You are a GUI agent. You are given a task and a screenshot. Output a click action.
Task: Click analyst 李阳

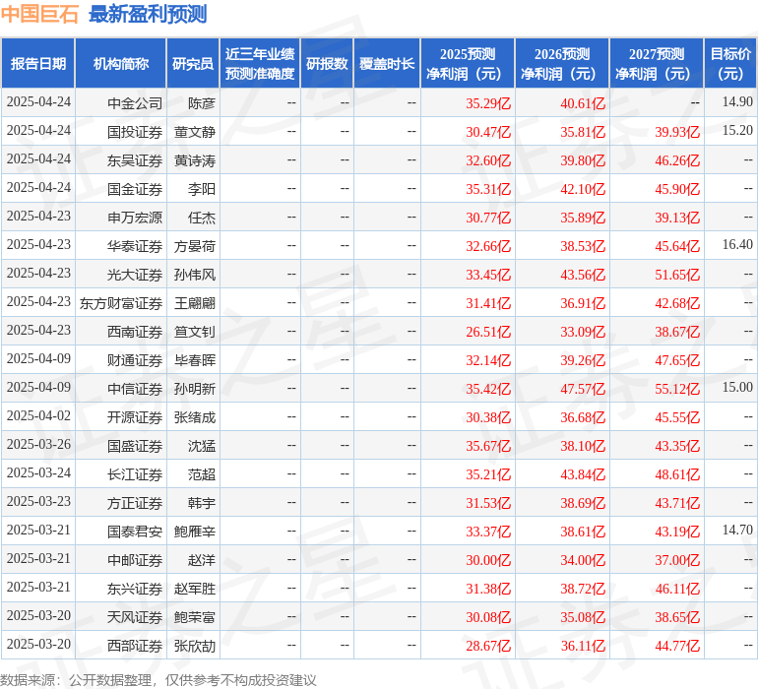pos(202,189)
